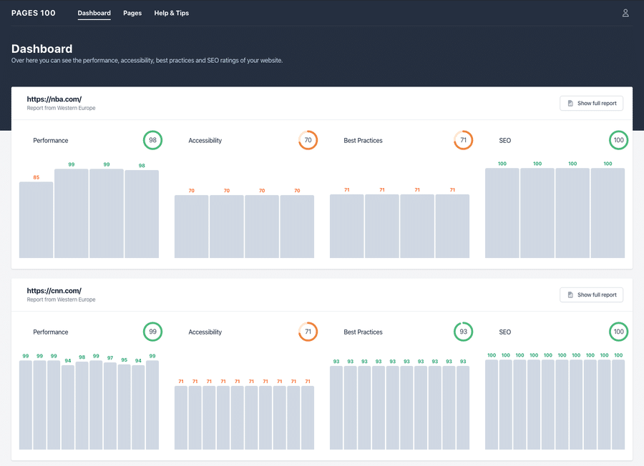Show full report for nba.com
Screen dimensions: 644x466
coord(591,104)
